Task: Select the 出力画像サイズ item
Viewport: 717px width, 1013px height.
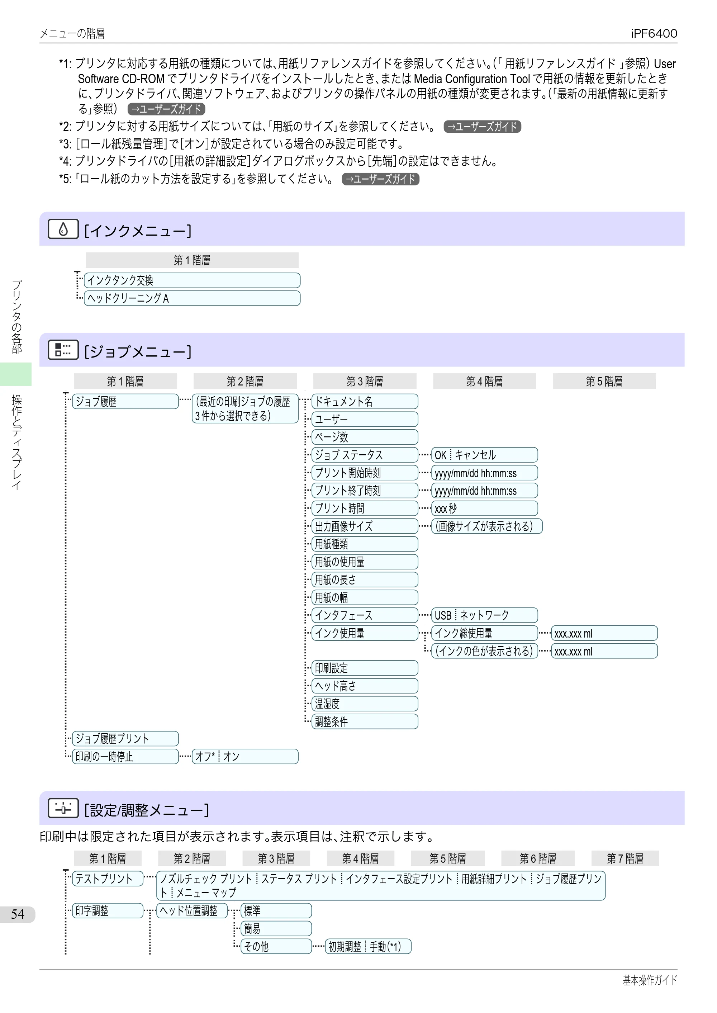Action: click(x=365, y=526)
